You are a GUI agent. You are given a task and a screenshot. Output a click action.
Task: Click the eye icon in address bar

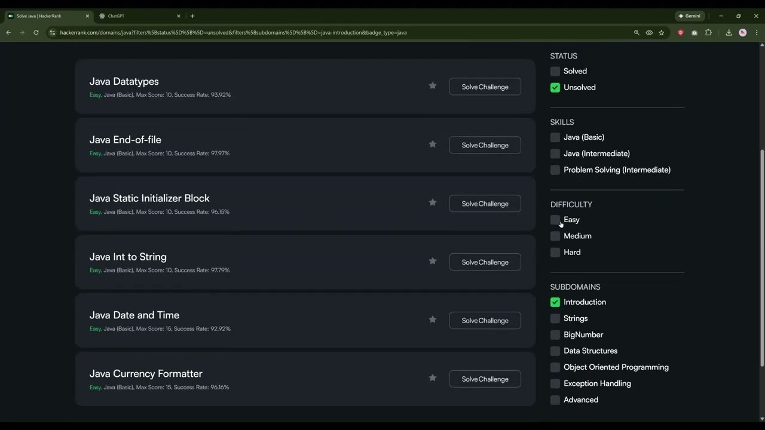tap(649, 32)
